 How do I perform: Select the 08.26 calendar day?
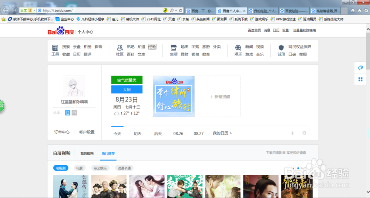click(x=178, y=134)
